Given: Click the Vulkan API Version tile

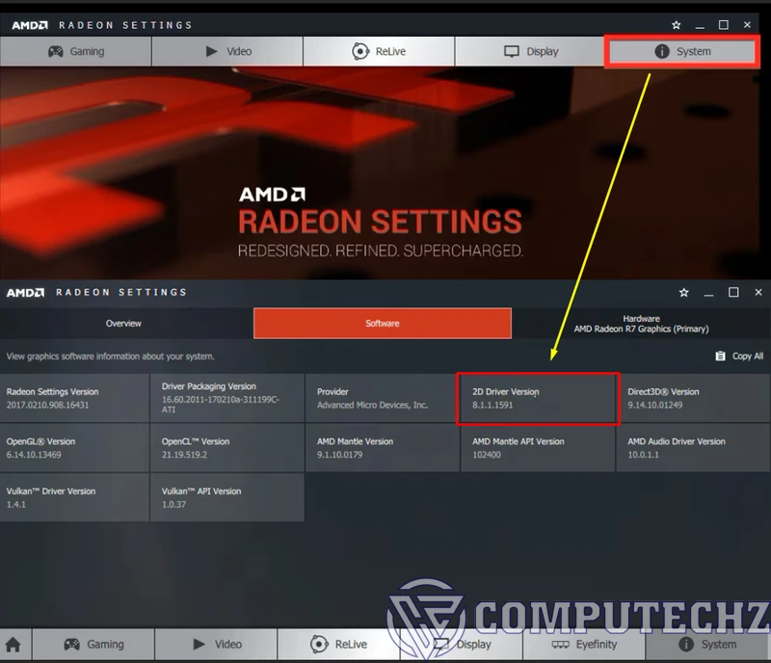Looking at the screenshot, I should tap(227, 497).
